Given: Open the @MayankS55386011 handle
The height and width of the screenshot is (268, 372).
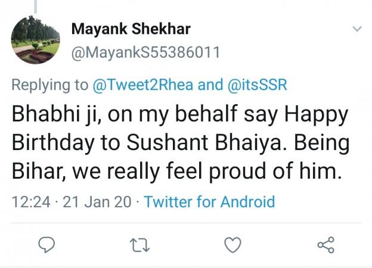Looking at the screenshot, I should tap(145, 52).
